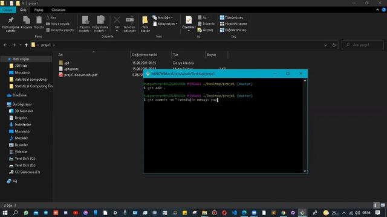Click the Ara: proje1 search box
Screen dimensions: 387x217
pos(363,45)
